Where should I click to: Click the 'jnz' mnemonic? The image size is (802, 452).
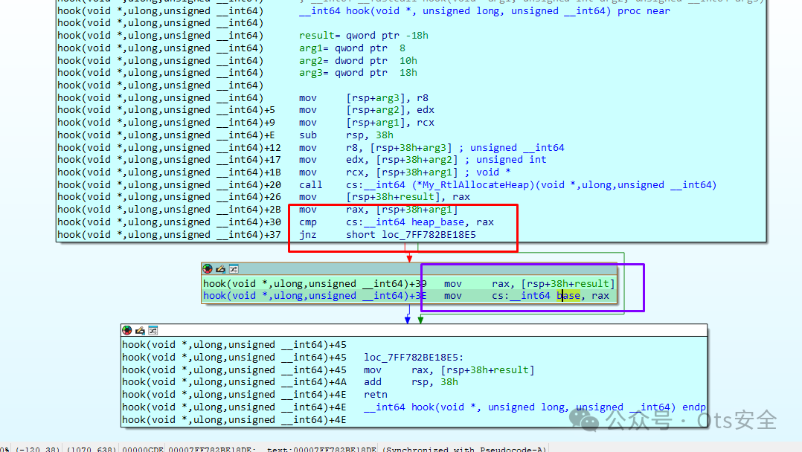(308, 235)
